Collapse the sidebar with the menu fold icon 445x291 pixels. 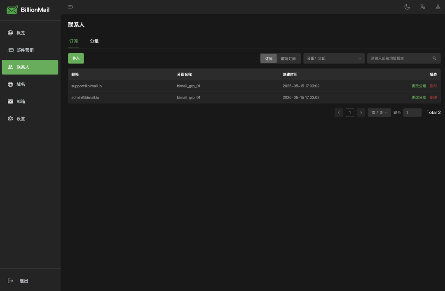(x=71, y=7)
